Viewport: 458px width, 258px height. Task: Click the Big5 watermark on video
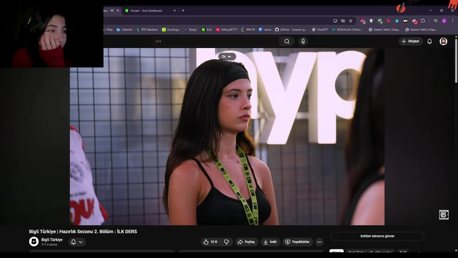[444, 215]
